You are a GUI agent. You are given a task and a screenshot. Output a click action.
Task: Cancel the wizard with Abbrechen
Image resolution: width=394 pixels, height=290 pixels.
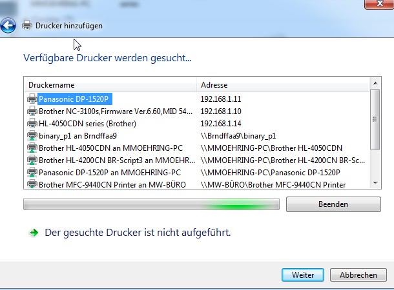click(x=358, y=275)
